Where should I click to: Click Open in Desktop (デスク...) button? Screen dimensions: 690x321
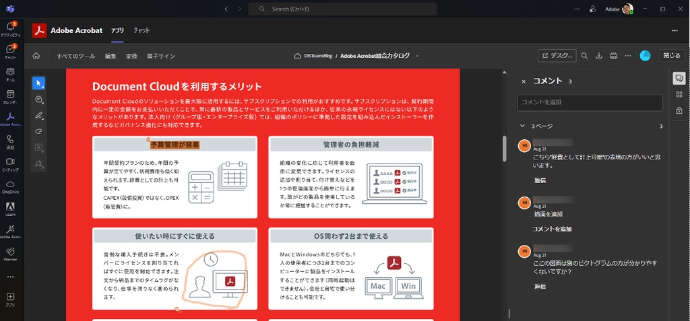(557, 56)
